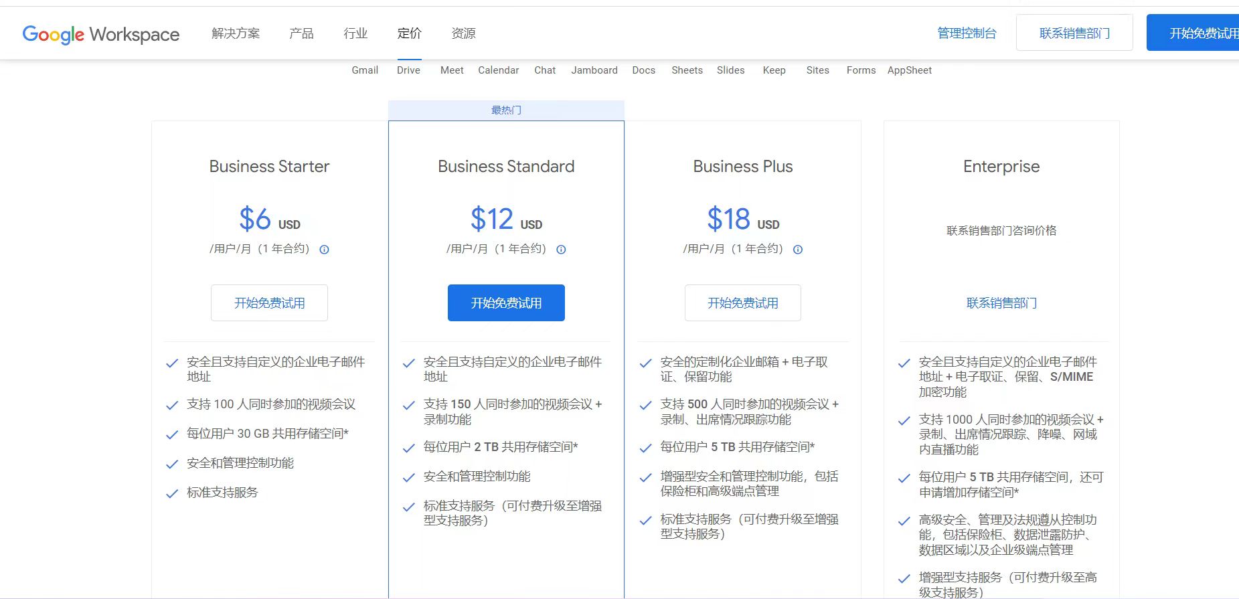Click the Business Plus plan title
Viewport: 1239px width, 599px height.
coord(743,167)
